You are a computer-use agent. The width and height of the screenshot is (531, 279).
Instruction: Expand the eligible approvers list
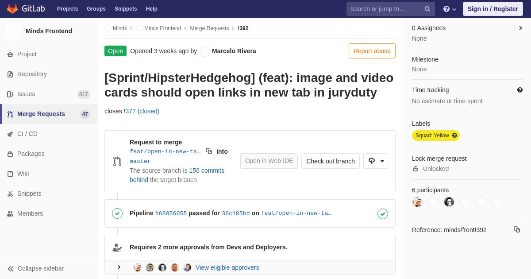coord(119,267)
